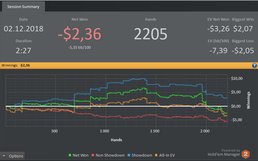Click the Biggest Loss -$2,05 value
Screen dimensions: 258x161
243,50
